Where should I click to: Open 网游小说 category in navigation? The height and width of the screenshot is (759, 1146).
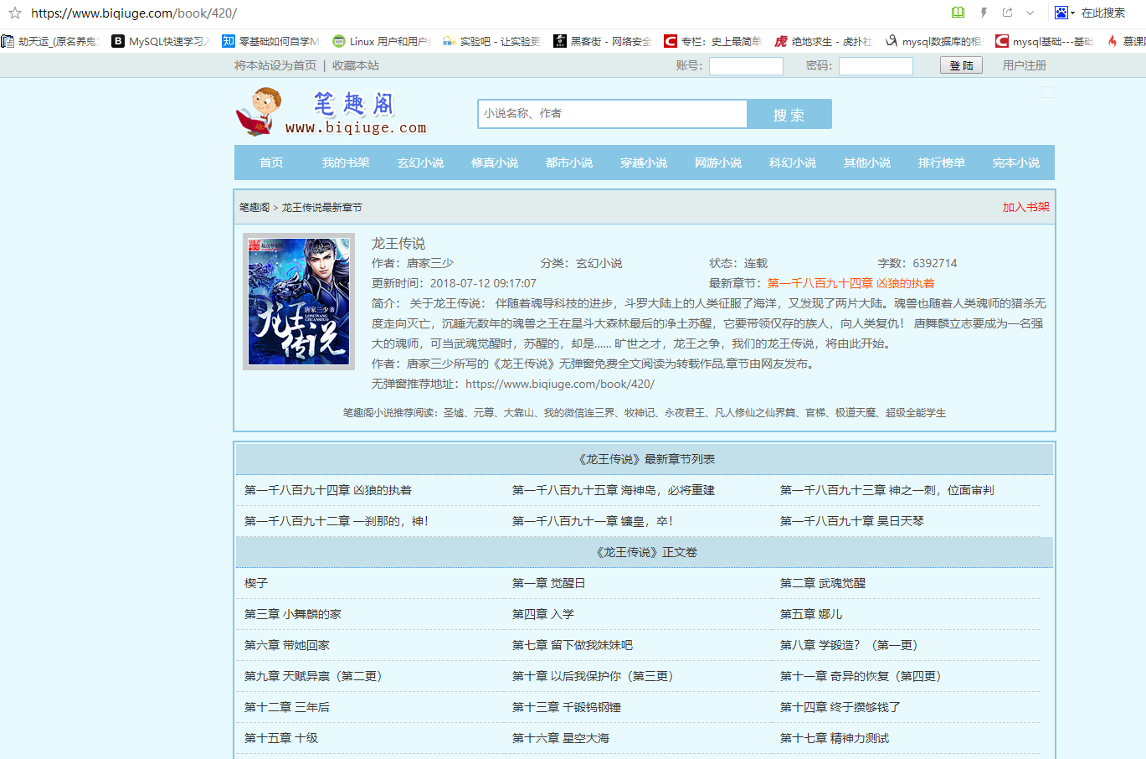[718, 163]
